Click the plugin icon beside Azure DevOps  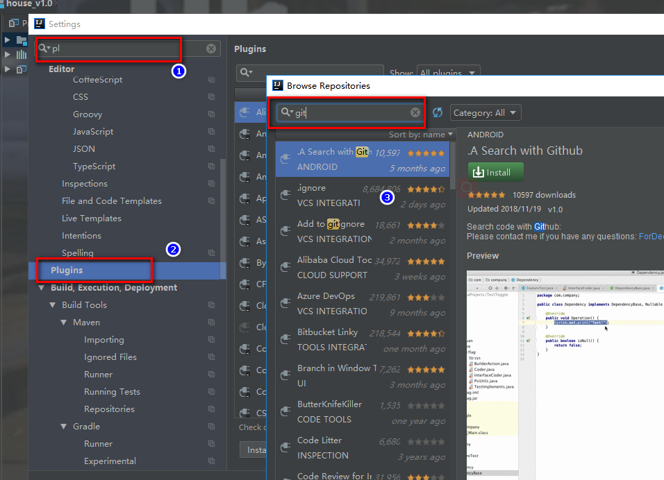(286, 303)
